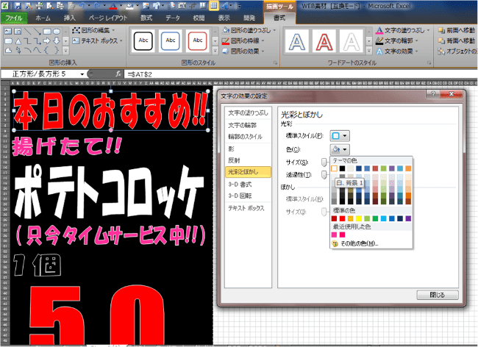This screenshot has height=347, width=478.
Task: Select the right brace shape
Action: coord(57,50)
